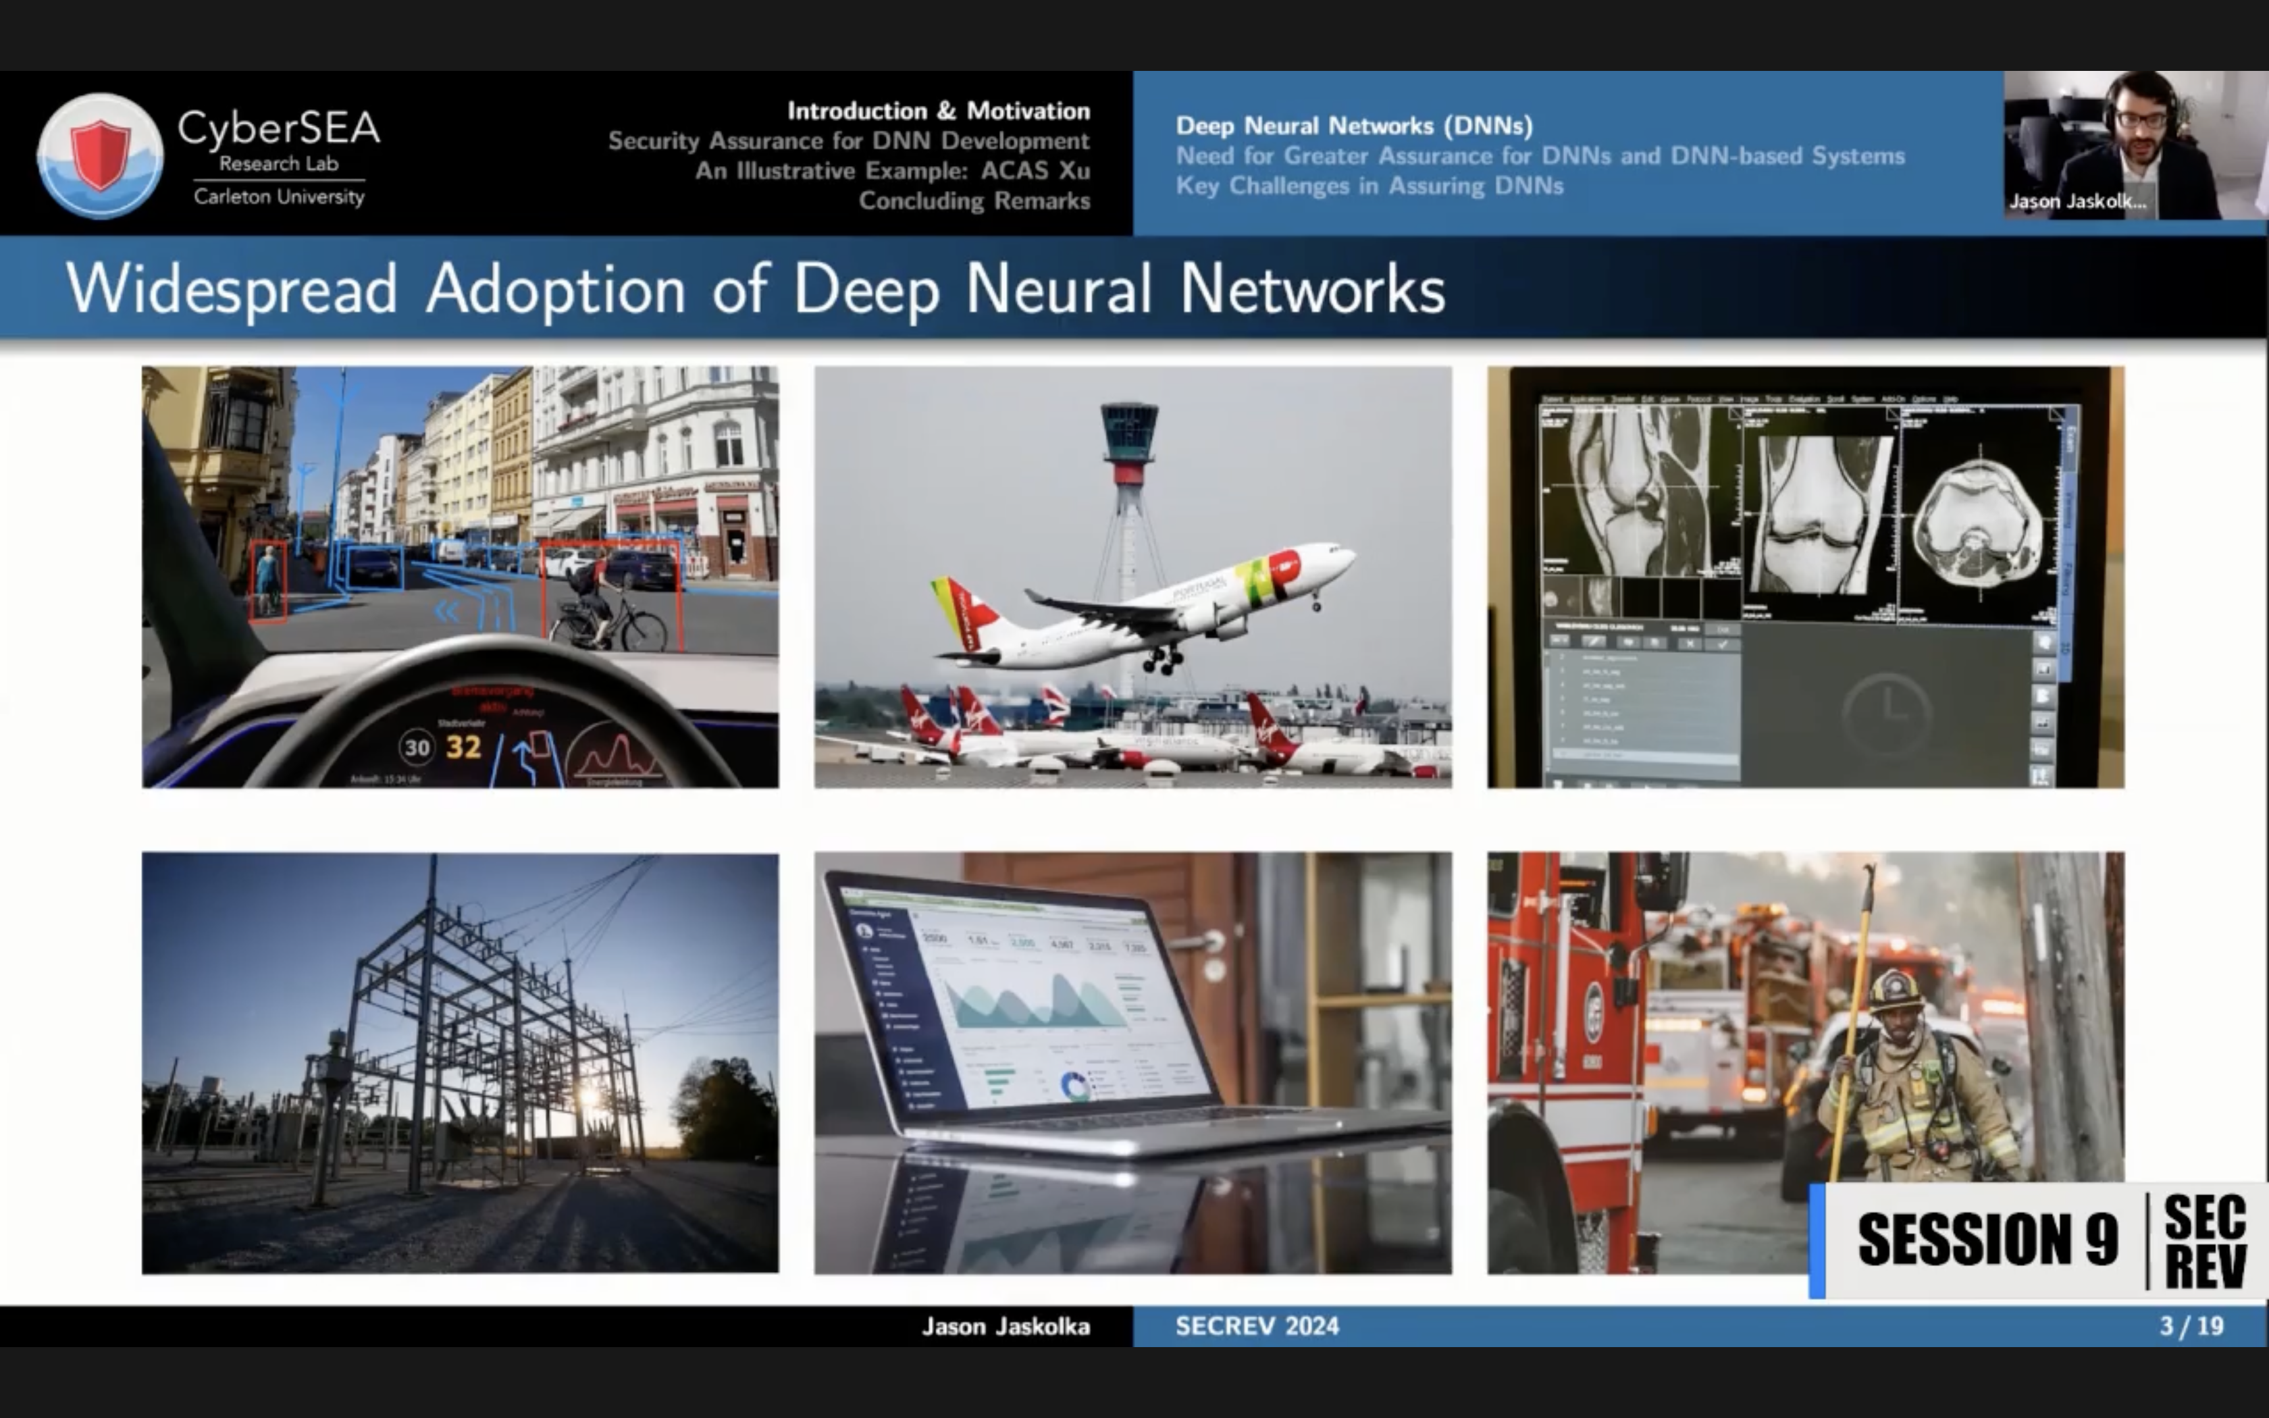Click the self-driving car street image

459,577
